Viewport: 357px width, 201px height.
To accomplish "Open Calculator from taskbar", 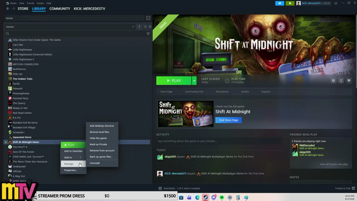I will 238,198.
